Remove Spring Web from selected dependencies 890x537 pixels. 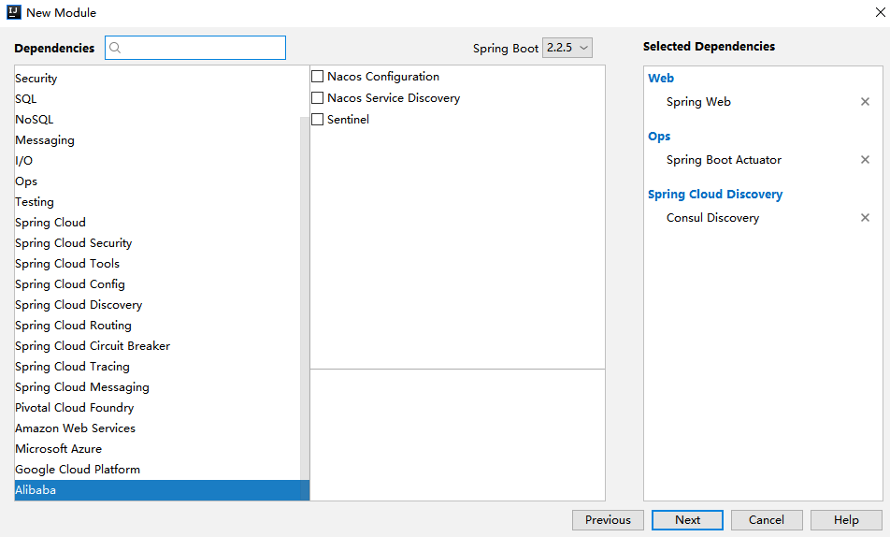[865, 102]
